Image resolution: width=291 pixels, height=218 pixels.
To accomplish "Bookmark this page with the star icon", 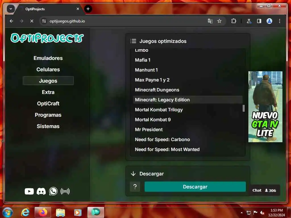I will click(x=219, y=21).
